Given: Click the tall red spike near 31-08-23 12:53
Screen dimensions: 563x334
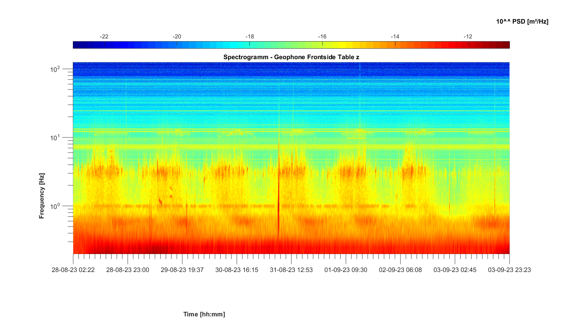Looking at the screenshot, I should pos(279,190).
